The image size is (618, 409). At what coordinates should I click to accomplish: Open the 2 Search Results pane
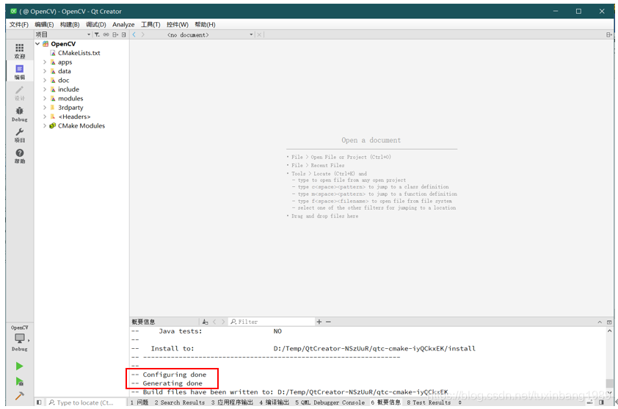click(x=180, y=402)
